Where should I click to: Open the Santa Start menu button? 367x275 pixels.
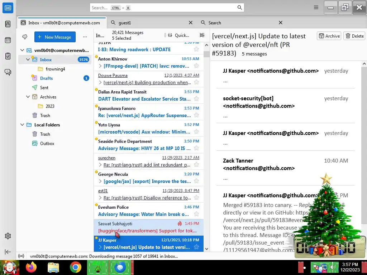(10, 268)
